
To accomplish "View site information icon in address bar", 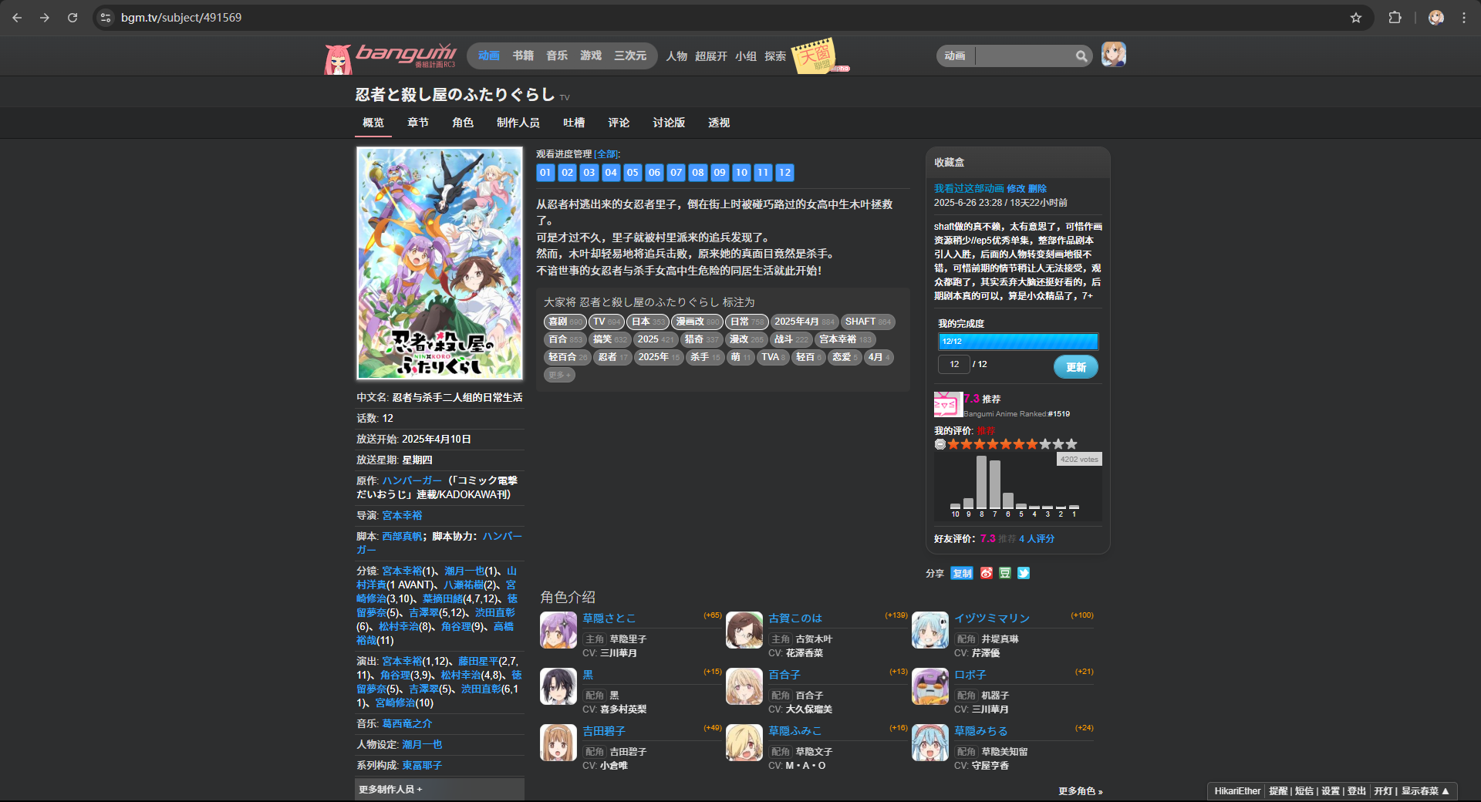I will click(x=106, y=18).
